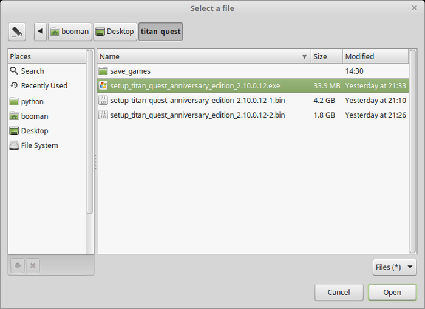Viewport: 425px width, 309px height.
Task: Click the folder icon on booman path button
Action: click(x=55, y=32)
